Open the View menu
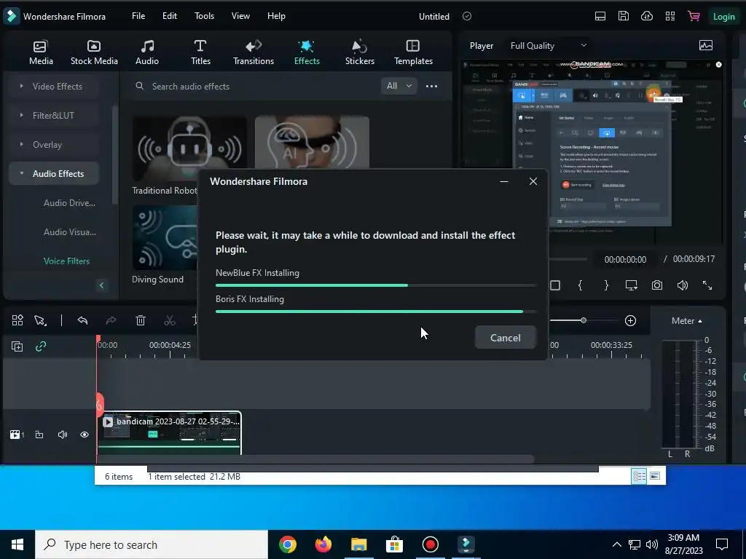Screen dimensions: 746x559 [240, 16]
